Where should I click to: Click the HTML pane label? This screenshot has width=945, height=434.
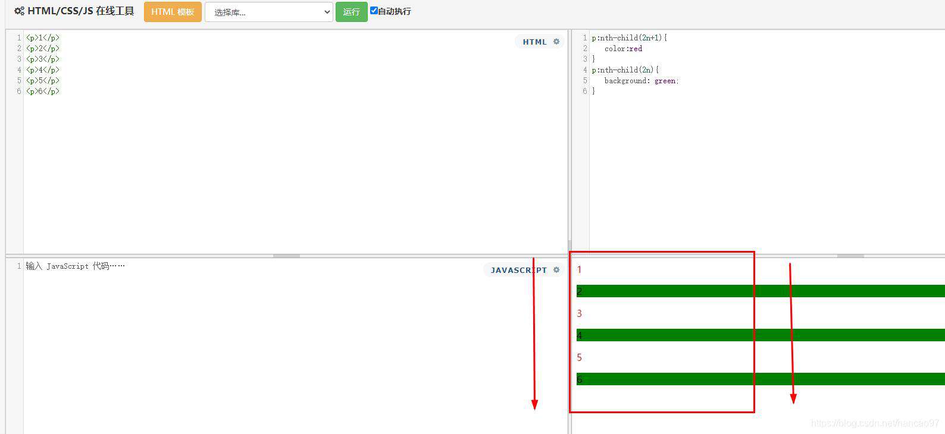click(534, 42)
